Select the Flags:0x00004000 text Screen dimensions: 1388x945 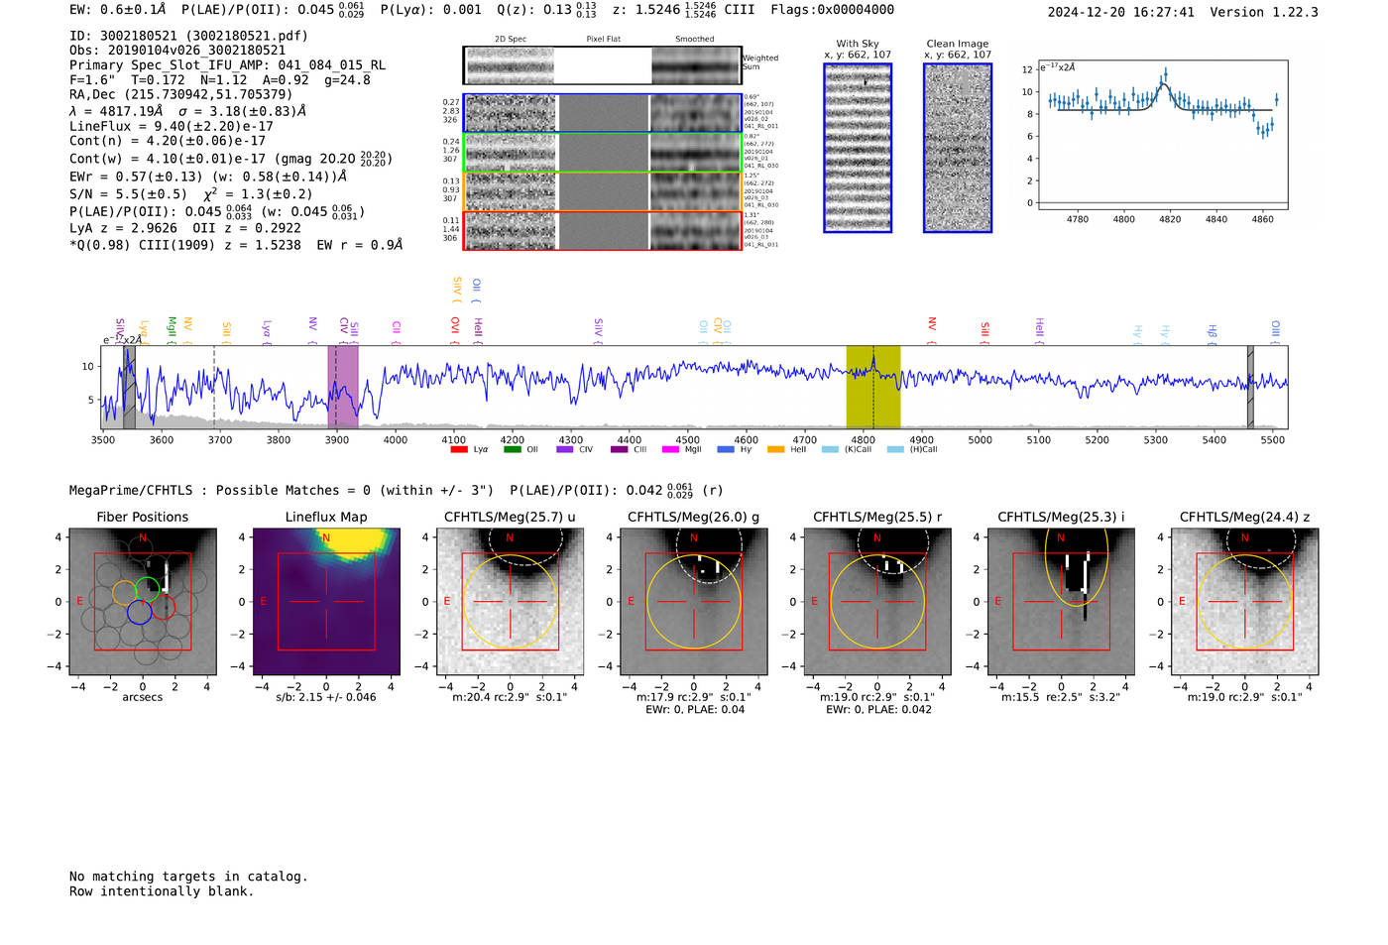coord(833,10)
